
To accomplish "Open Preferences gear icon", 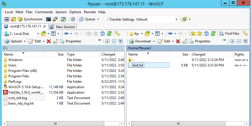I will click(x=73, y=19).
